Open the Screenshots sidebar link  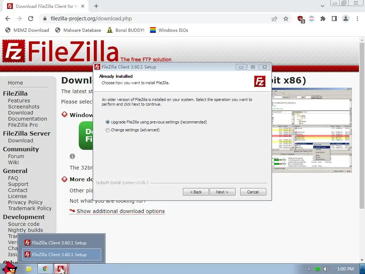(x=24, y=107)
